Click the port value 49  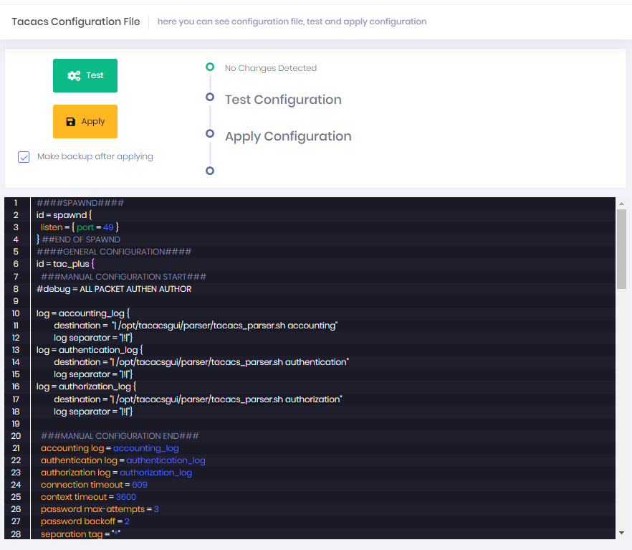(108, 227)
